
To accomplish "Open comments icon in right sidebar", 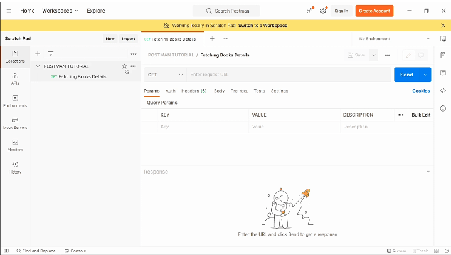I will [x=443, y=73].
